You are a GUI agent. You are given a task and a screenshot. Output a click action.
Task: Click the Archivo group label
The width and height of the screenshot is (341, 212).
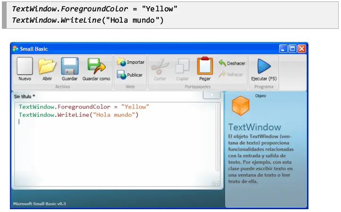(62, 87)
